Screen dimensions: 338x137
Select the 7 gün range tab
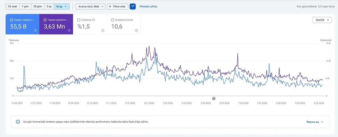point(25,6)
